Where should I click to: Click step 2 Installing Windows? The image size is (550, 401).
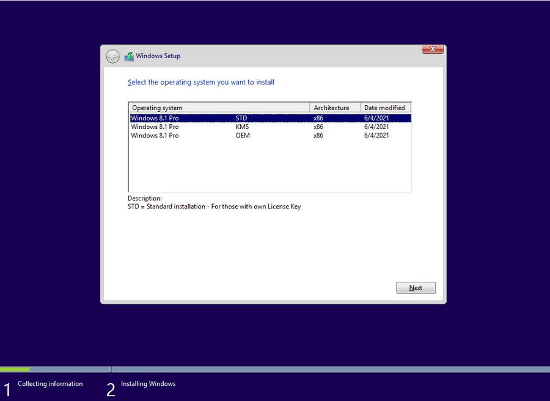(x=148, y=384)
